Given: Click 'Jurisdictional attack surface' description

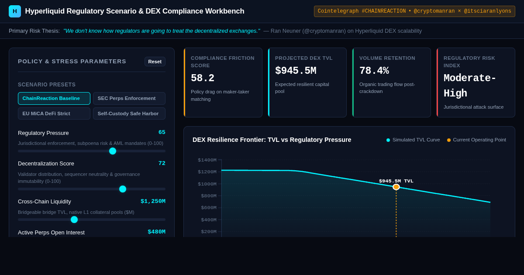Looking at the screenshot, I should coord(473,107).
